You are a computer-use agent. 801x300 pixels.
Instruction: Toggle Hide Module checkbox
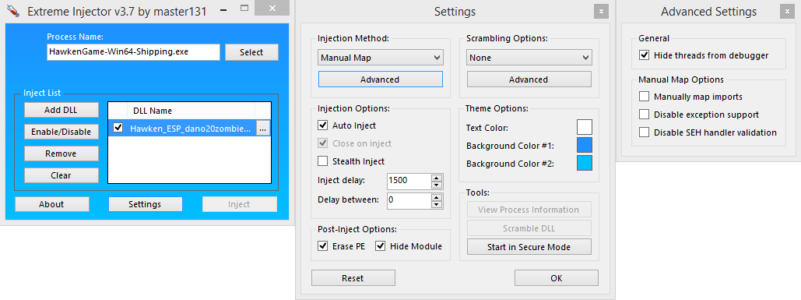[381, 246]
